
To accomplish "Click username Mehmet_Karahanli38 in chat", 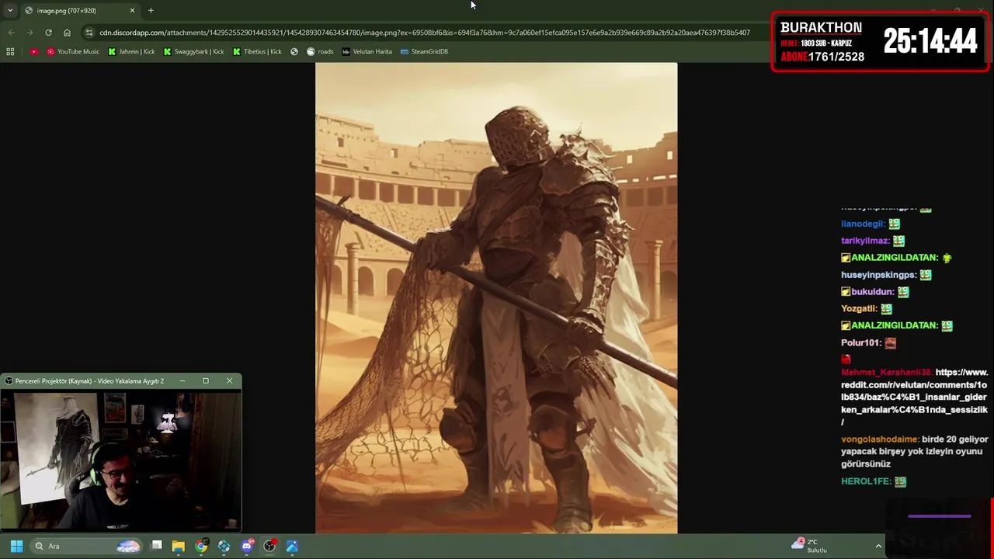I will [887, 373].
